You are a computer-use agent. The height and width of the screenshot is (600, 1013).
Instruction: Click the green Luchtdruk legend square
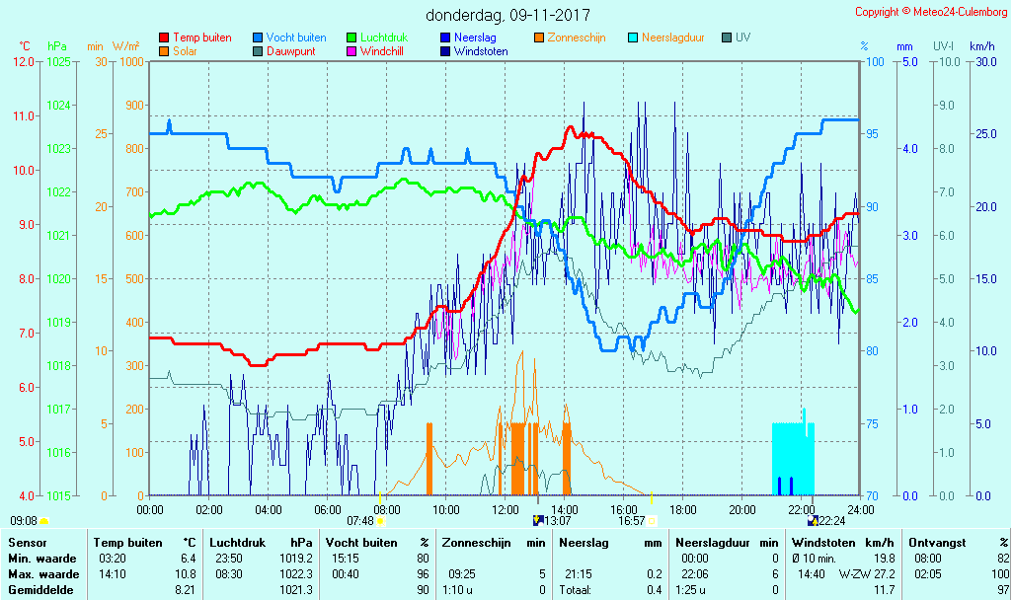351,37
